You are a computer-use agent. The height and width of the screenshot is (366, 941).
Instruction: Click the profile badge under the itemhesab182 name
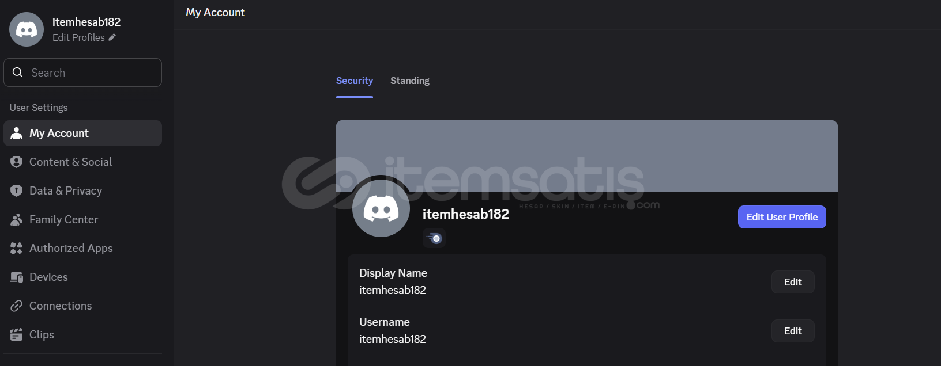[x=434, y=238]
